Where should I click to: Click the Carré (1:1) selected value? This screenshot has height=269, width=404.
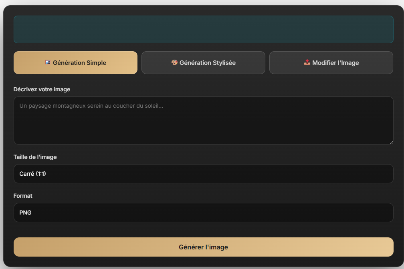[32, 174]
